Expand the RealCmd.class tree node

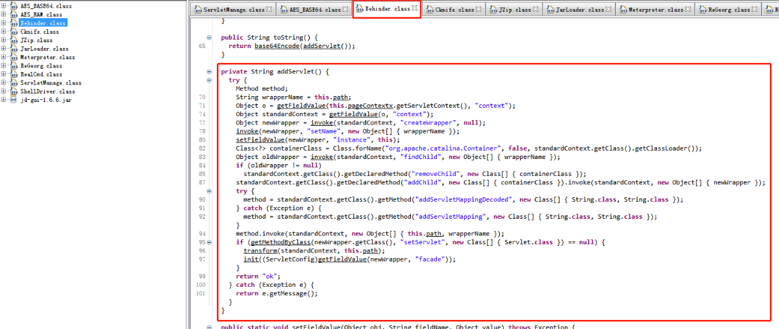pyautogui.click(x=3, y=74)
